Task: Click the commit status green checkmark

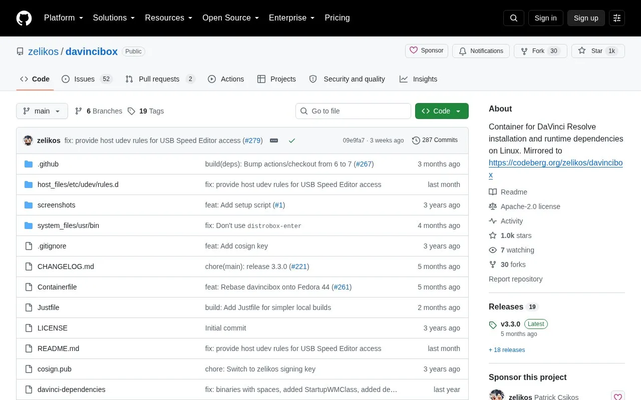Action: click(x=292, y=140)
